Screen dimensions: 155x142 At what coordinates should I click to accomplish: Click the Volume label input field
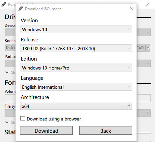pos(78,98)
